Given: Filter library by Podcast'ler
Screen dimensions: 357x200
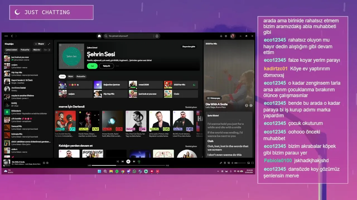Looking at the screenshot, I should (x=25, y=50).
